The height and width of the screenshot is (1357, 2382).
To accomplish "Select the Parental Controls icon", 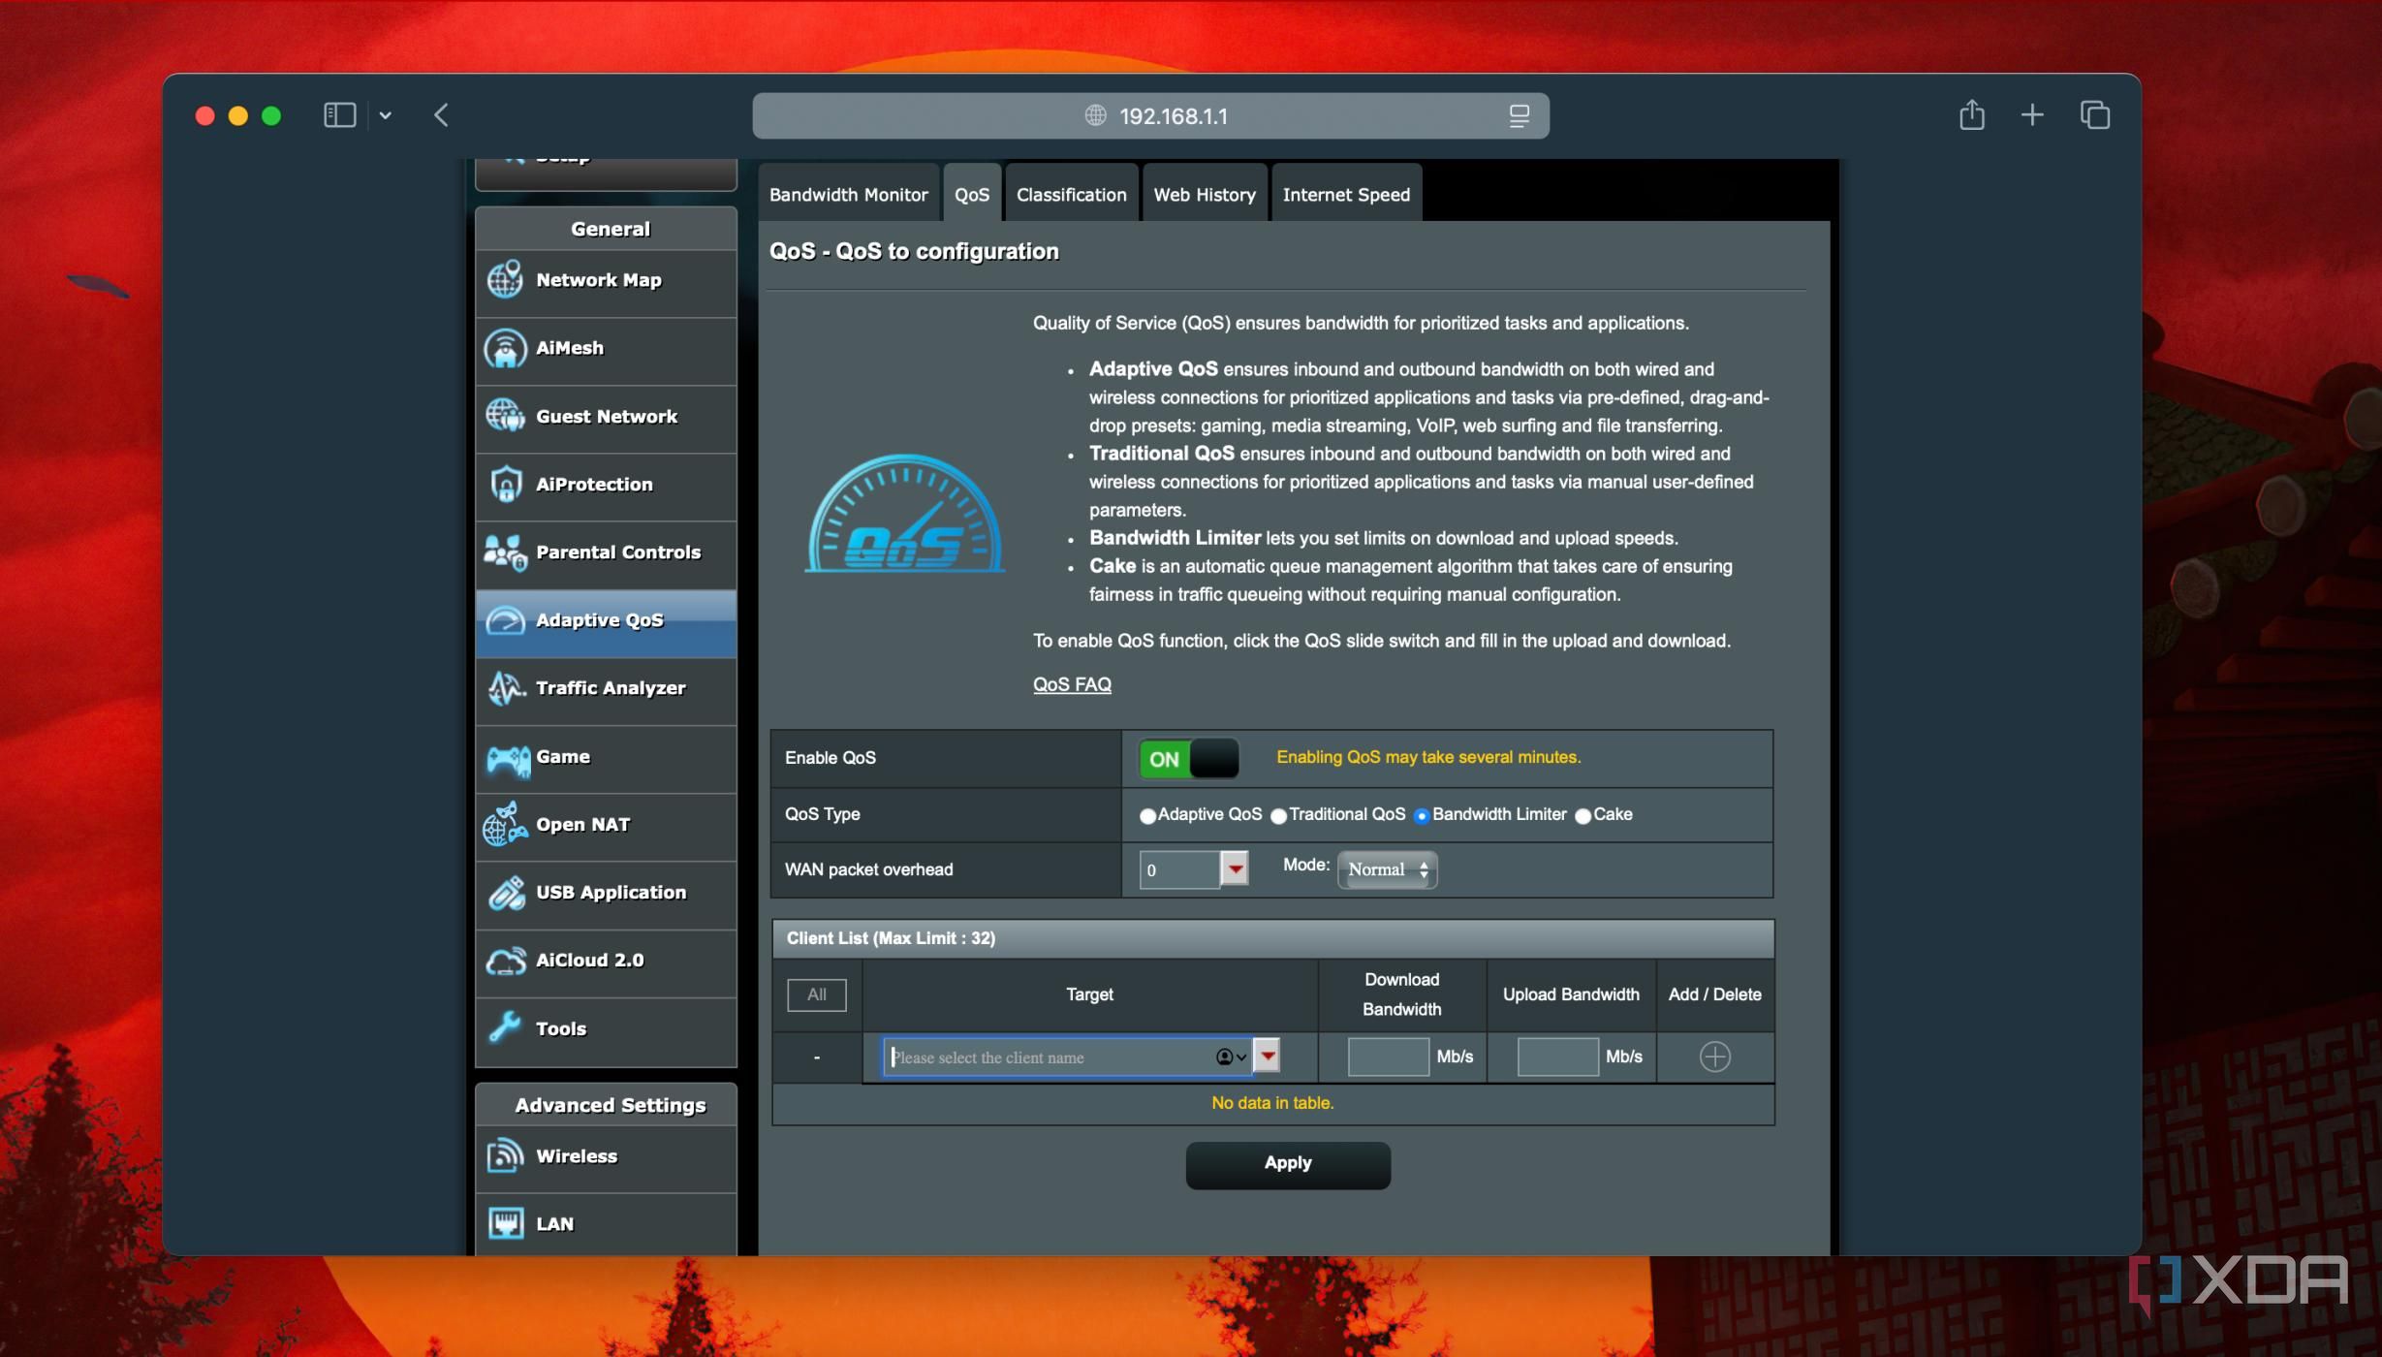I will tap(505, 552).
